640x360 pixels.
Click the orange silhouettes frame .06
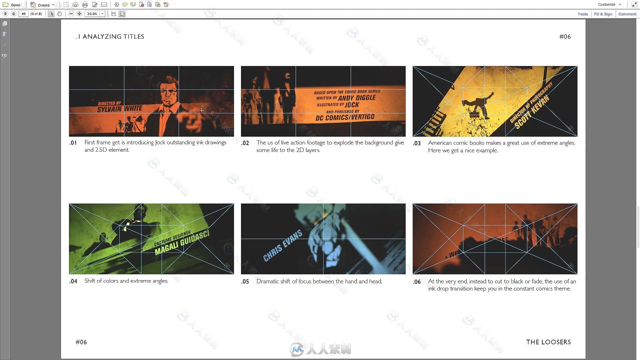pyautogui.click(x=495, y=239)
